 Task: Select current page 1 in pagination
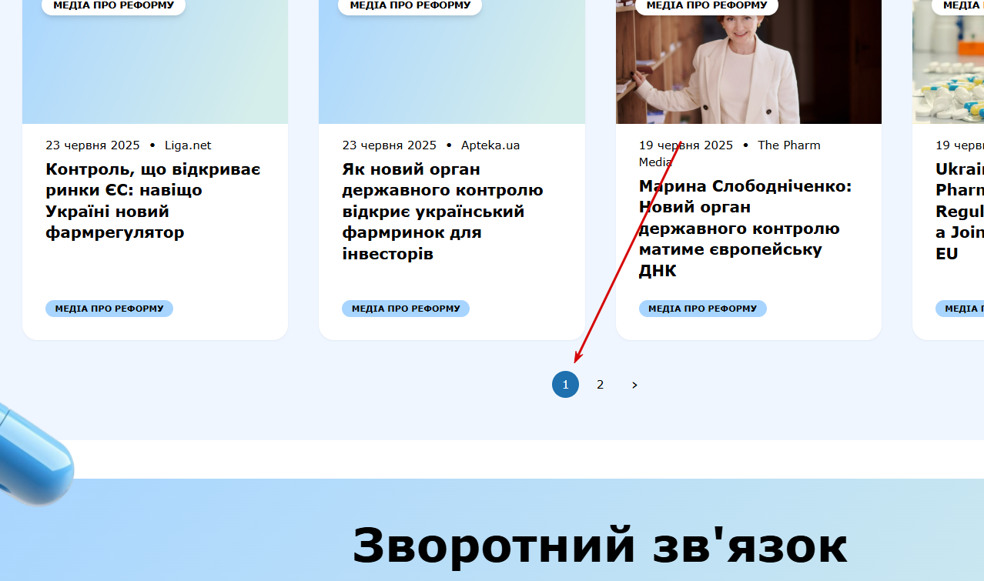(565, 385)
